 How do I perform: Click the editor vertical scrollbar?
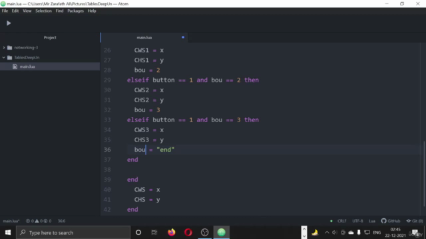click(425, 173)
